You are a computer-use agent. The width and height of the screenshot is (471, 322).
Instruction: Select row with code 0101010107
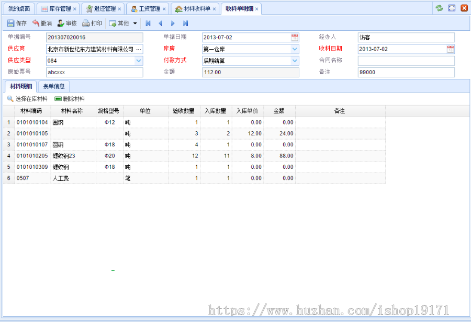pos(194,145)
